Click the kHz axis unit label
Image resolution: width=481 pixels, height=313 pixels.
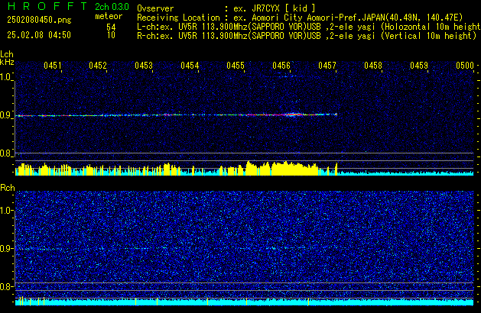coord(7,62)
